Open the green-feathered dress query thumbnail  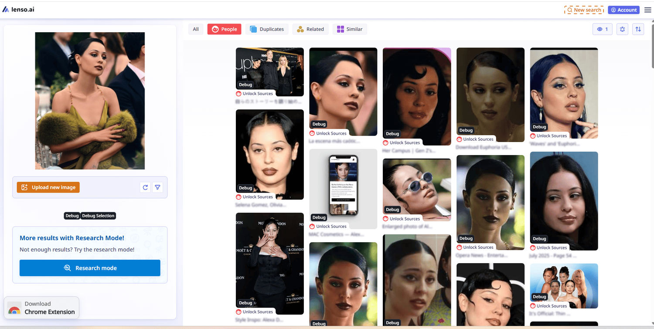(89, 101)
